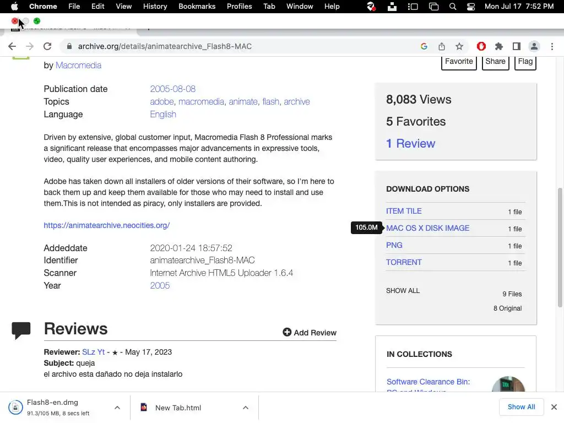
Task: Click the 2005 year link
Action: 160,286
